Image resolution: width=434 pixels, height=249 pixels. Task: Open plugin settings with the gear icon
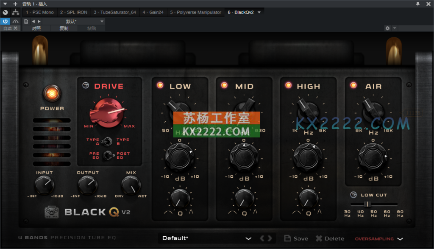click(x=387, y=28)
